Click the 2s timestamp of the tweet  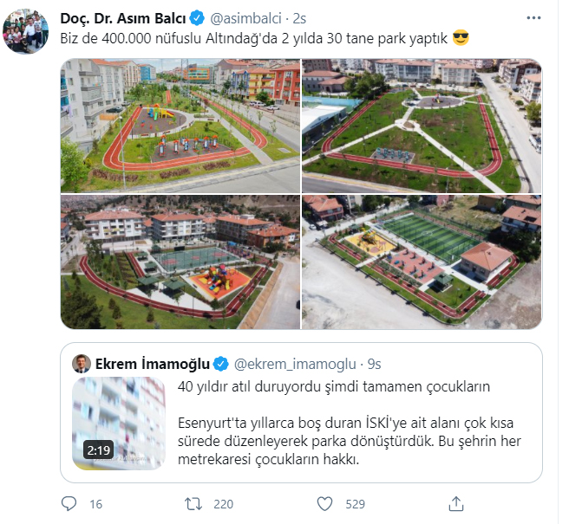[x=299, y=18]
